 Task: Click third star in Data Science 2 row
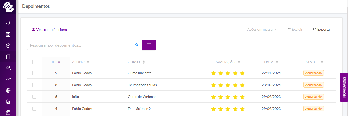pos(228,109)
